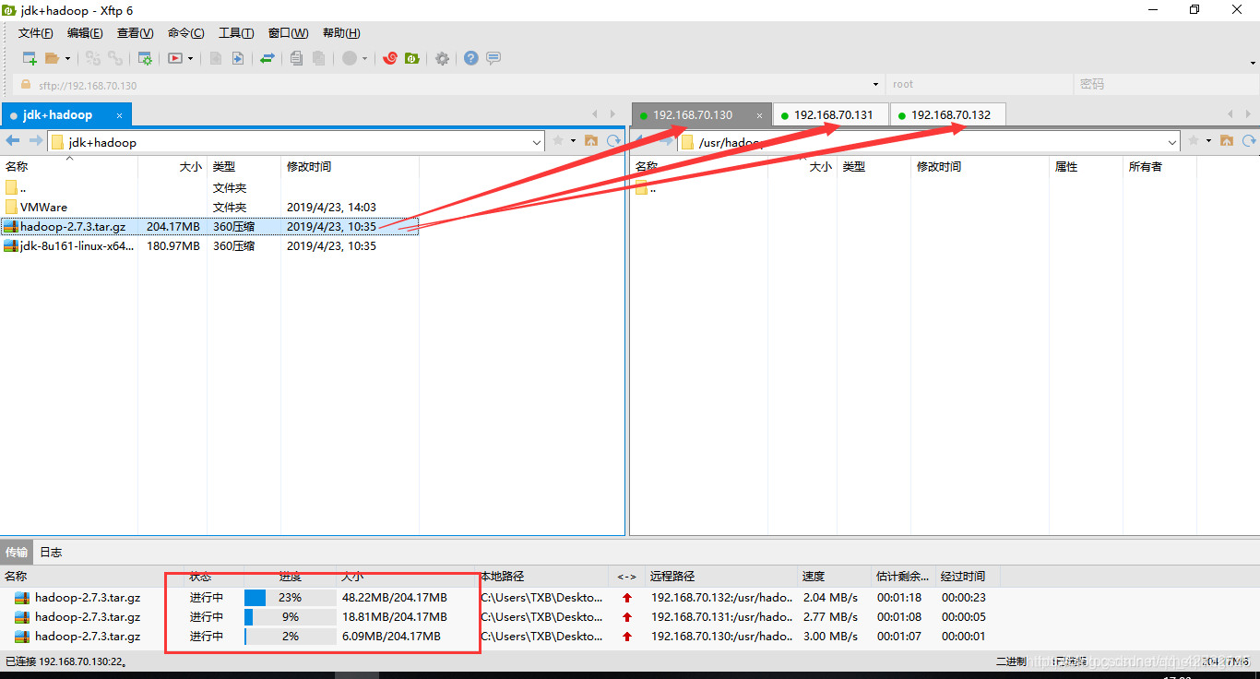The height and width of the screenshot is (679, 1260).
Task: Click the speech-bubble feedback icon
Action: click(493, 58)
